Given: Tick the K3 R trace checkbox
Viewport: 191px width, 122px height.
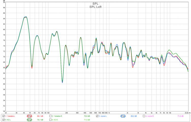Looking at the screenshot, I should 50,119.
